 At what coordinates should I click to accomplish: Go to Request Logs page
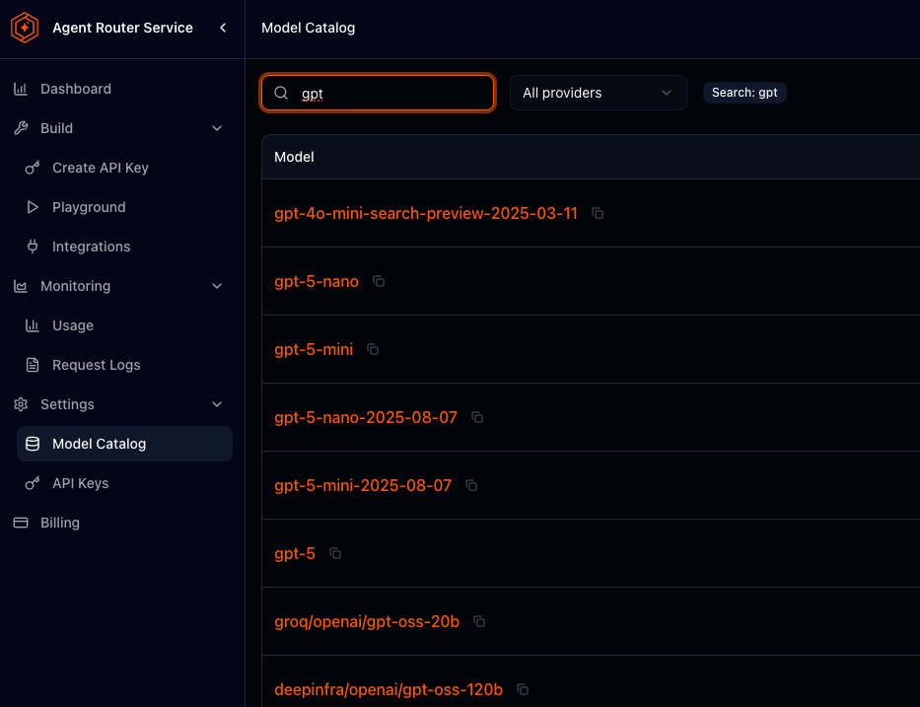pos(96,365)
